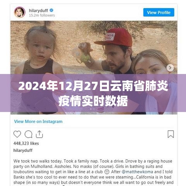186x186 pixels.
Task: Open the hilaryduff username in the header
Action: pos(38,10)
